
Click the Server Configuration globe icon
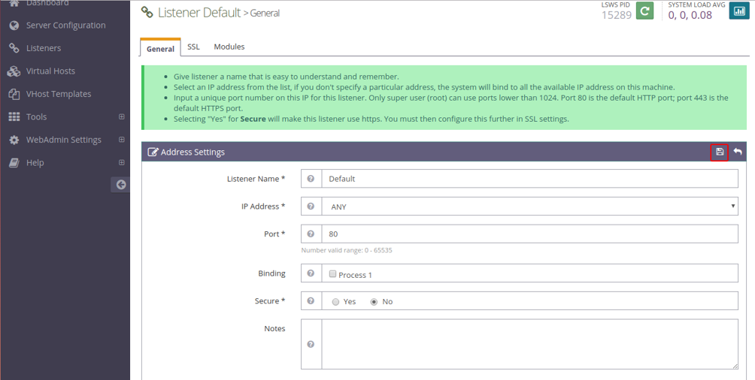pyautogui.click(x=14, y=26)
